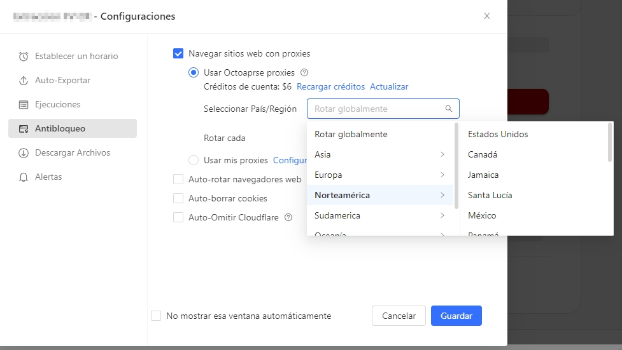Expand the Asia region submenu arrow
This screenshot has width=622, height=350.
[x=442, y=154]
